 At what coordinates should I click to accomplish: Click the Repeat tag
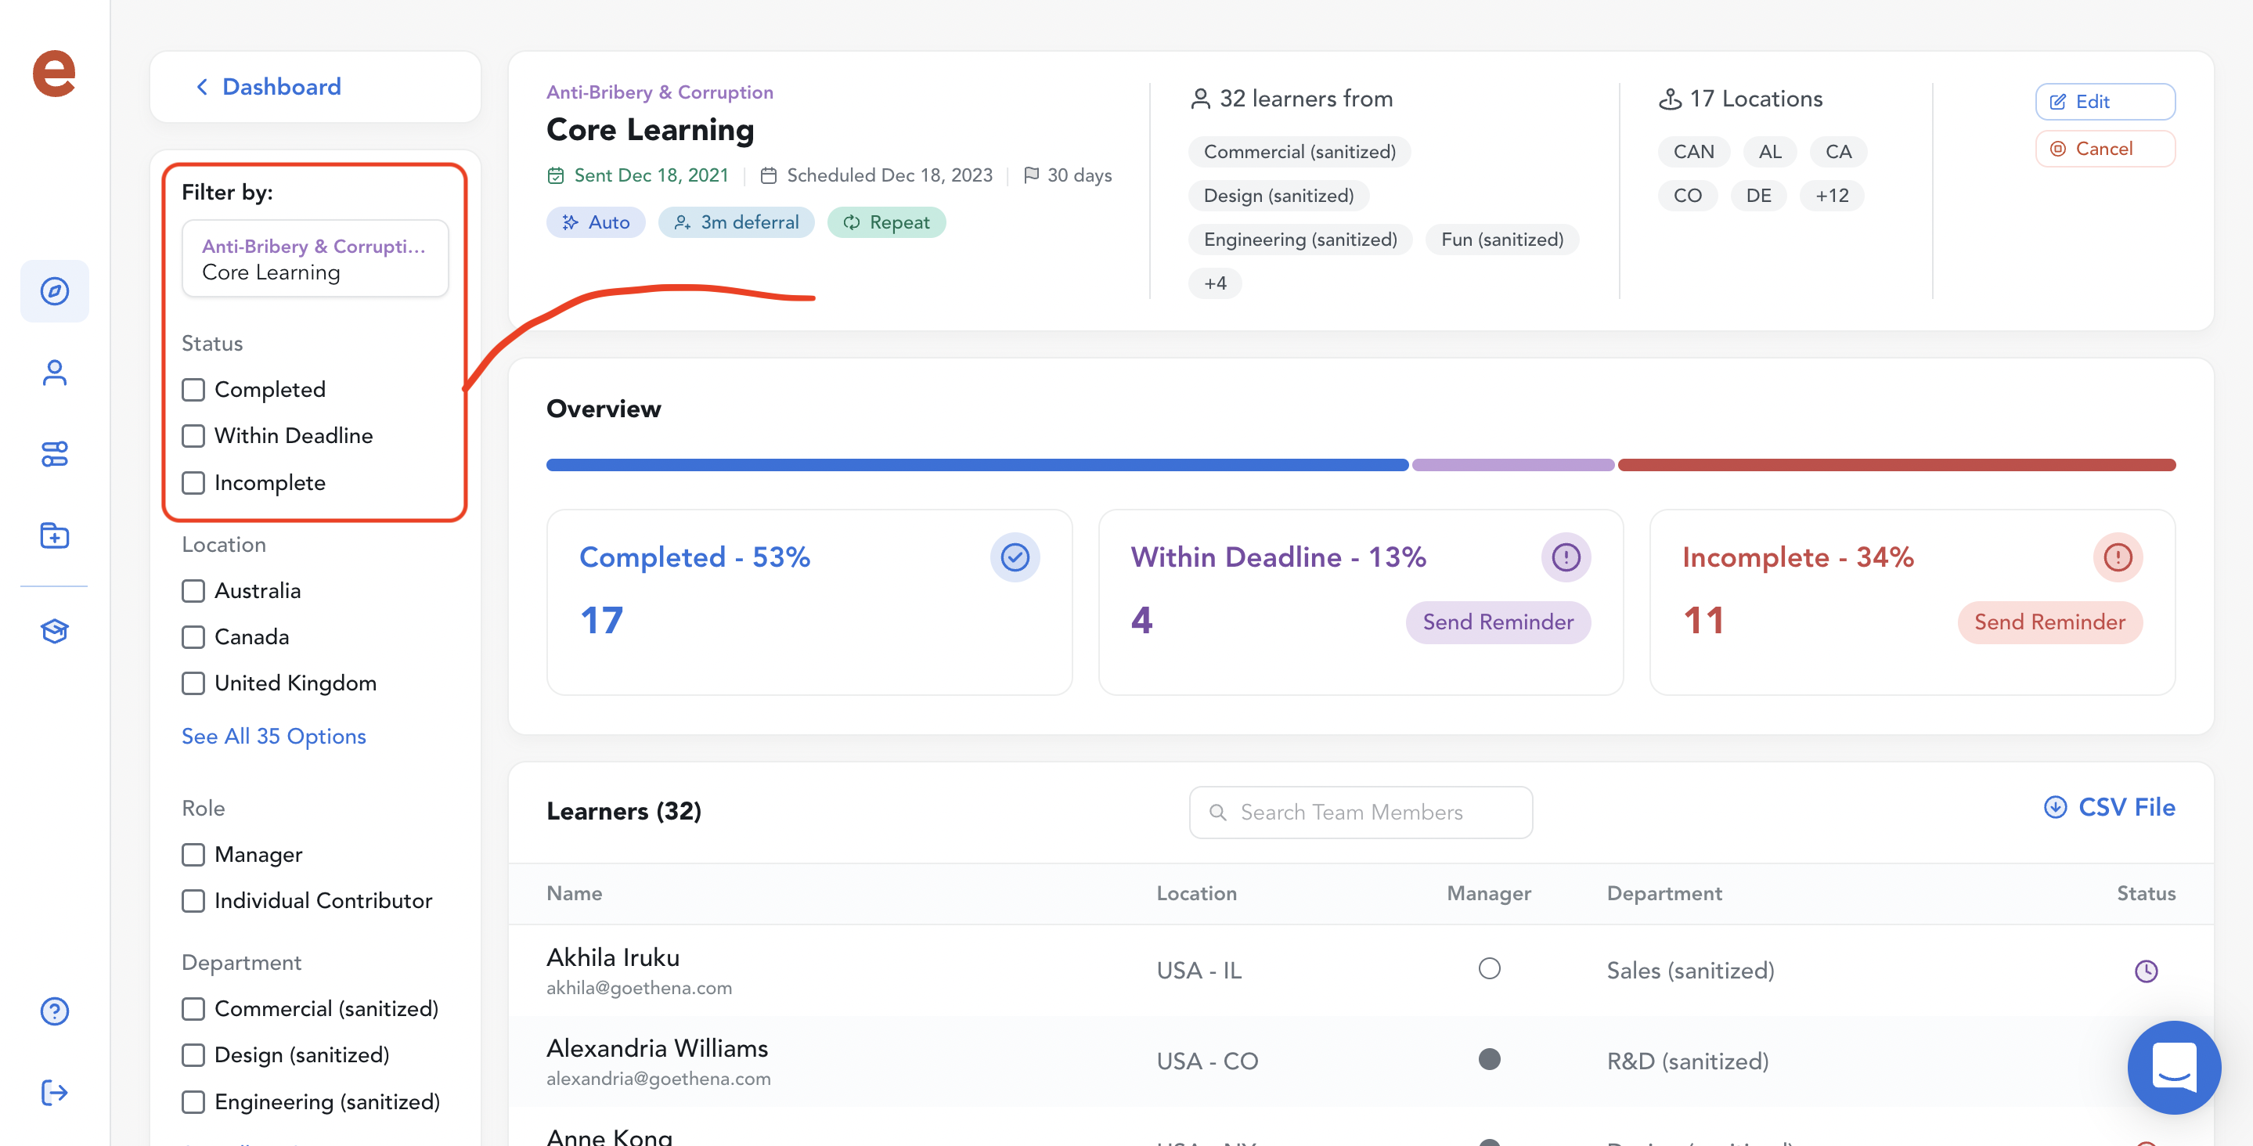(x=886, y=222)
